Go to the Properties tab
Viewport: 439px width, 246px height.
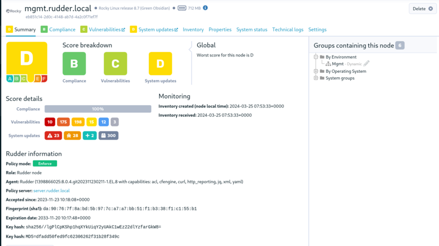pyautogui.click(x=220, y=30)
